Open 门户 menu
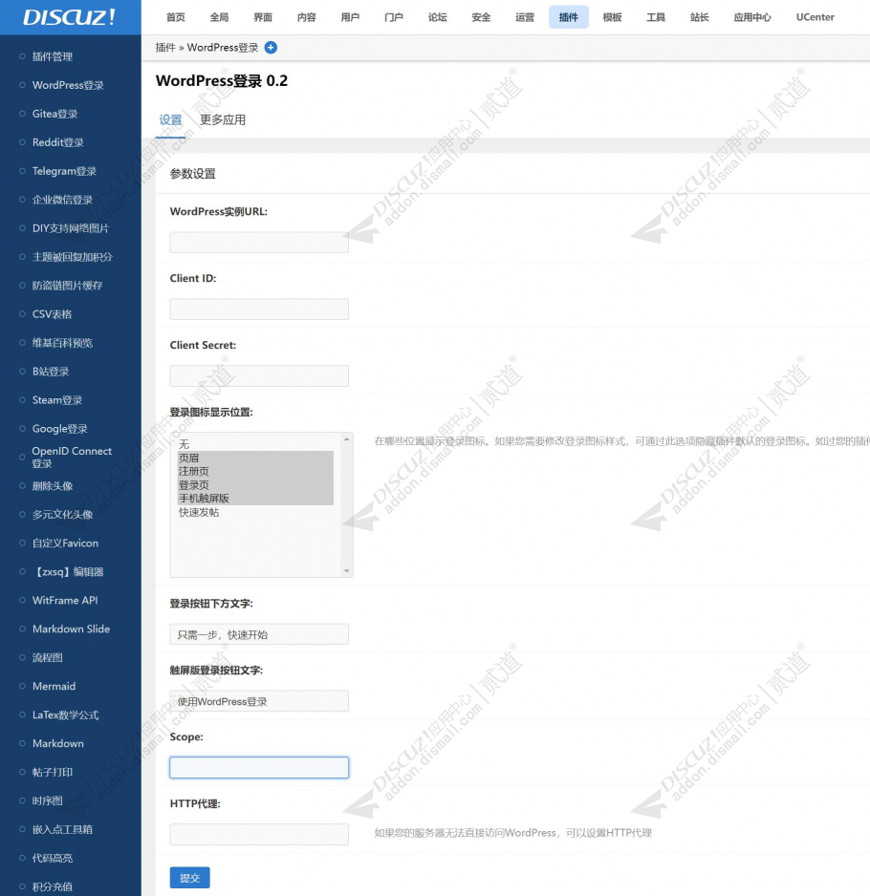The image size is (870, 896). point(394,17)
